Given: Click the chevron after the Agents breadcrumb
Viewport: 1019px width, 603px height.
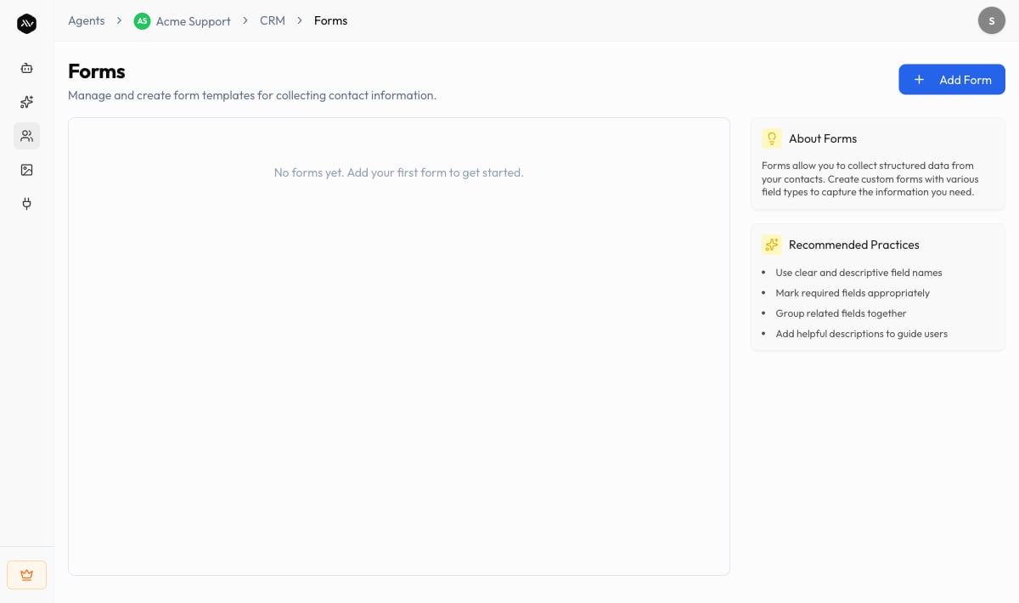Looking at the screenshot, I should tap(120, 20).
